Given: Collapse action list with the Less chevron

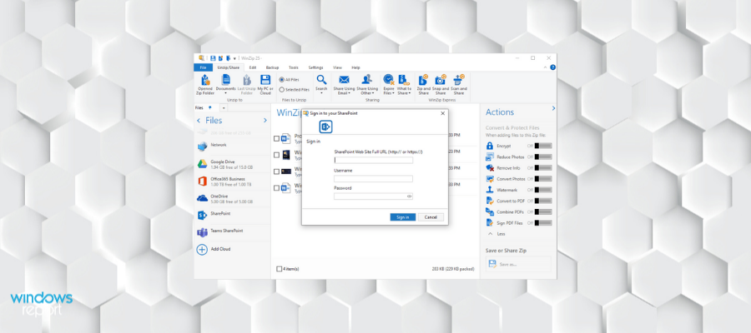Looking at the screenshot, I should click(x=490, y=234).
